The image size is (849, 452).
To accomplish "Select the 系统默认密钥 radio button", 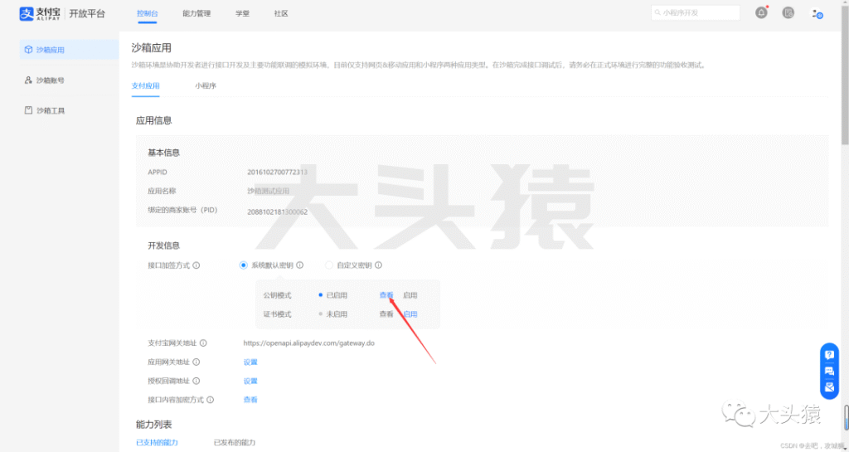I will 243,265.
